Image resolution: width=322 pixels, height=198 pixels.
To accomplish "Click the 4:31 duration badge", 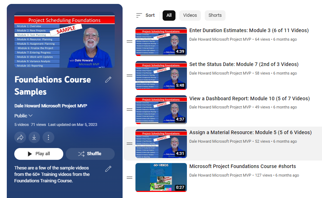I will click(x=180, y=153).
